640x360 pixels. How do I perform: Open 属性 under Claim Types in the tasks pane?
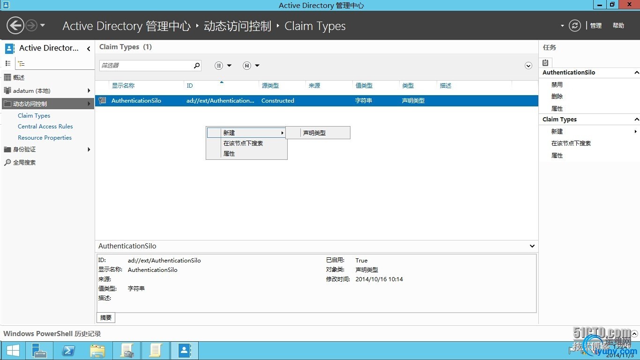tap(557, 156)
